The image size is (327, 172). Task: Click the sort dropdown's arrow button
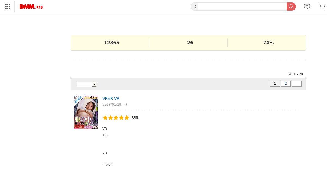pyautogui.click(x=94, y=84)
